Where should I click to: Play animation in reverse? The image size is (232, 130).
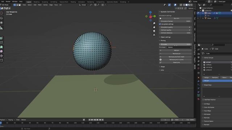[x=95, y=120]
